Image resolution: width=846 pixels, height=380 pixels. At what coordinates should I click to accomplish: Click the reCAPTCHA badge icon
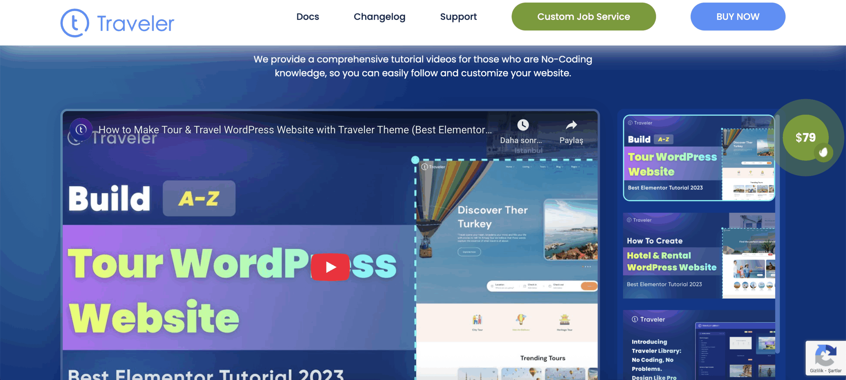pos(826,355)
